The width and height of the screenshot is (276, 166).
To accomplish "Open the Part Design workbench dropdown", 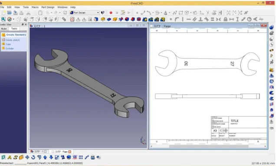I will [85, 13].
